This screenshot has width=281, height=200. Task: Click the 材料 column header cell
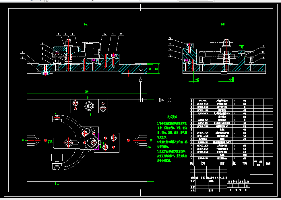(x=245, y=163)
